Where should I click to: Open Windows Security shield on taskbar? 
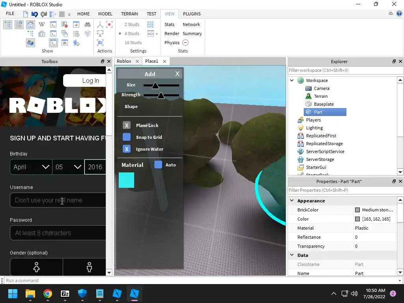82,294
